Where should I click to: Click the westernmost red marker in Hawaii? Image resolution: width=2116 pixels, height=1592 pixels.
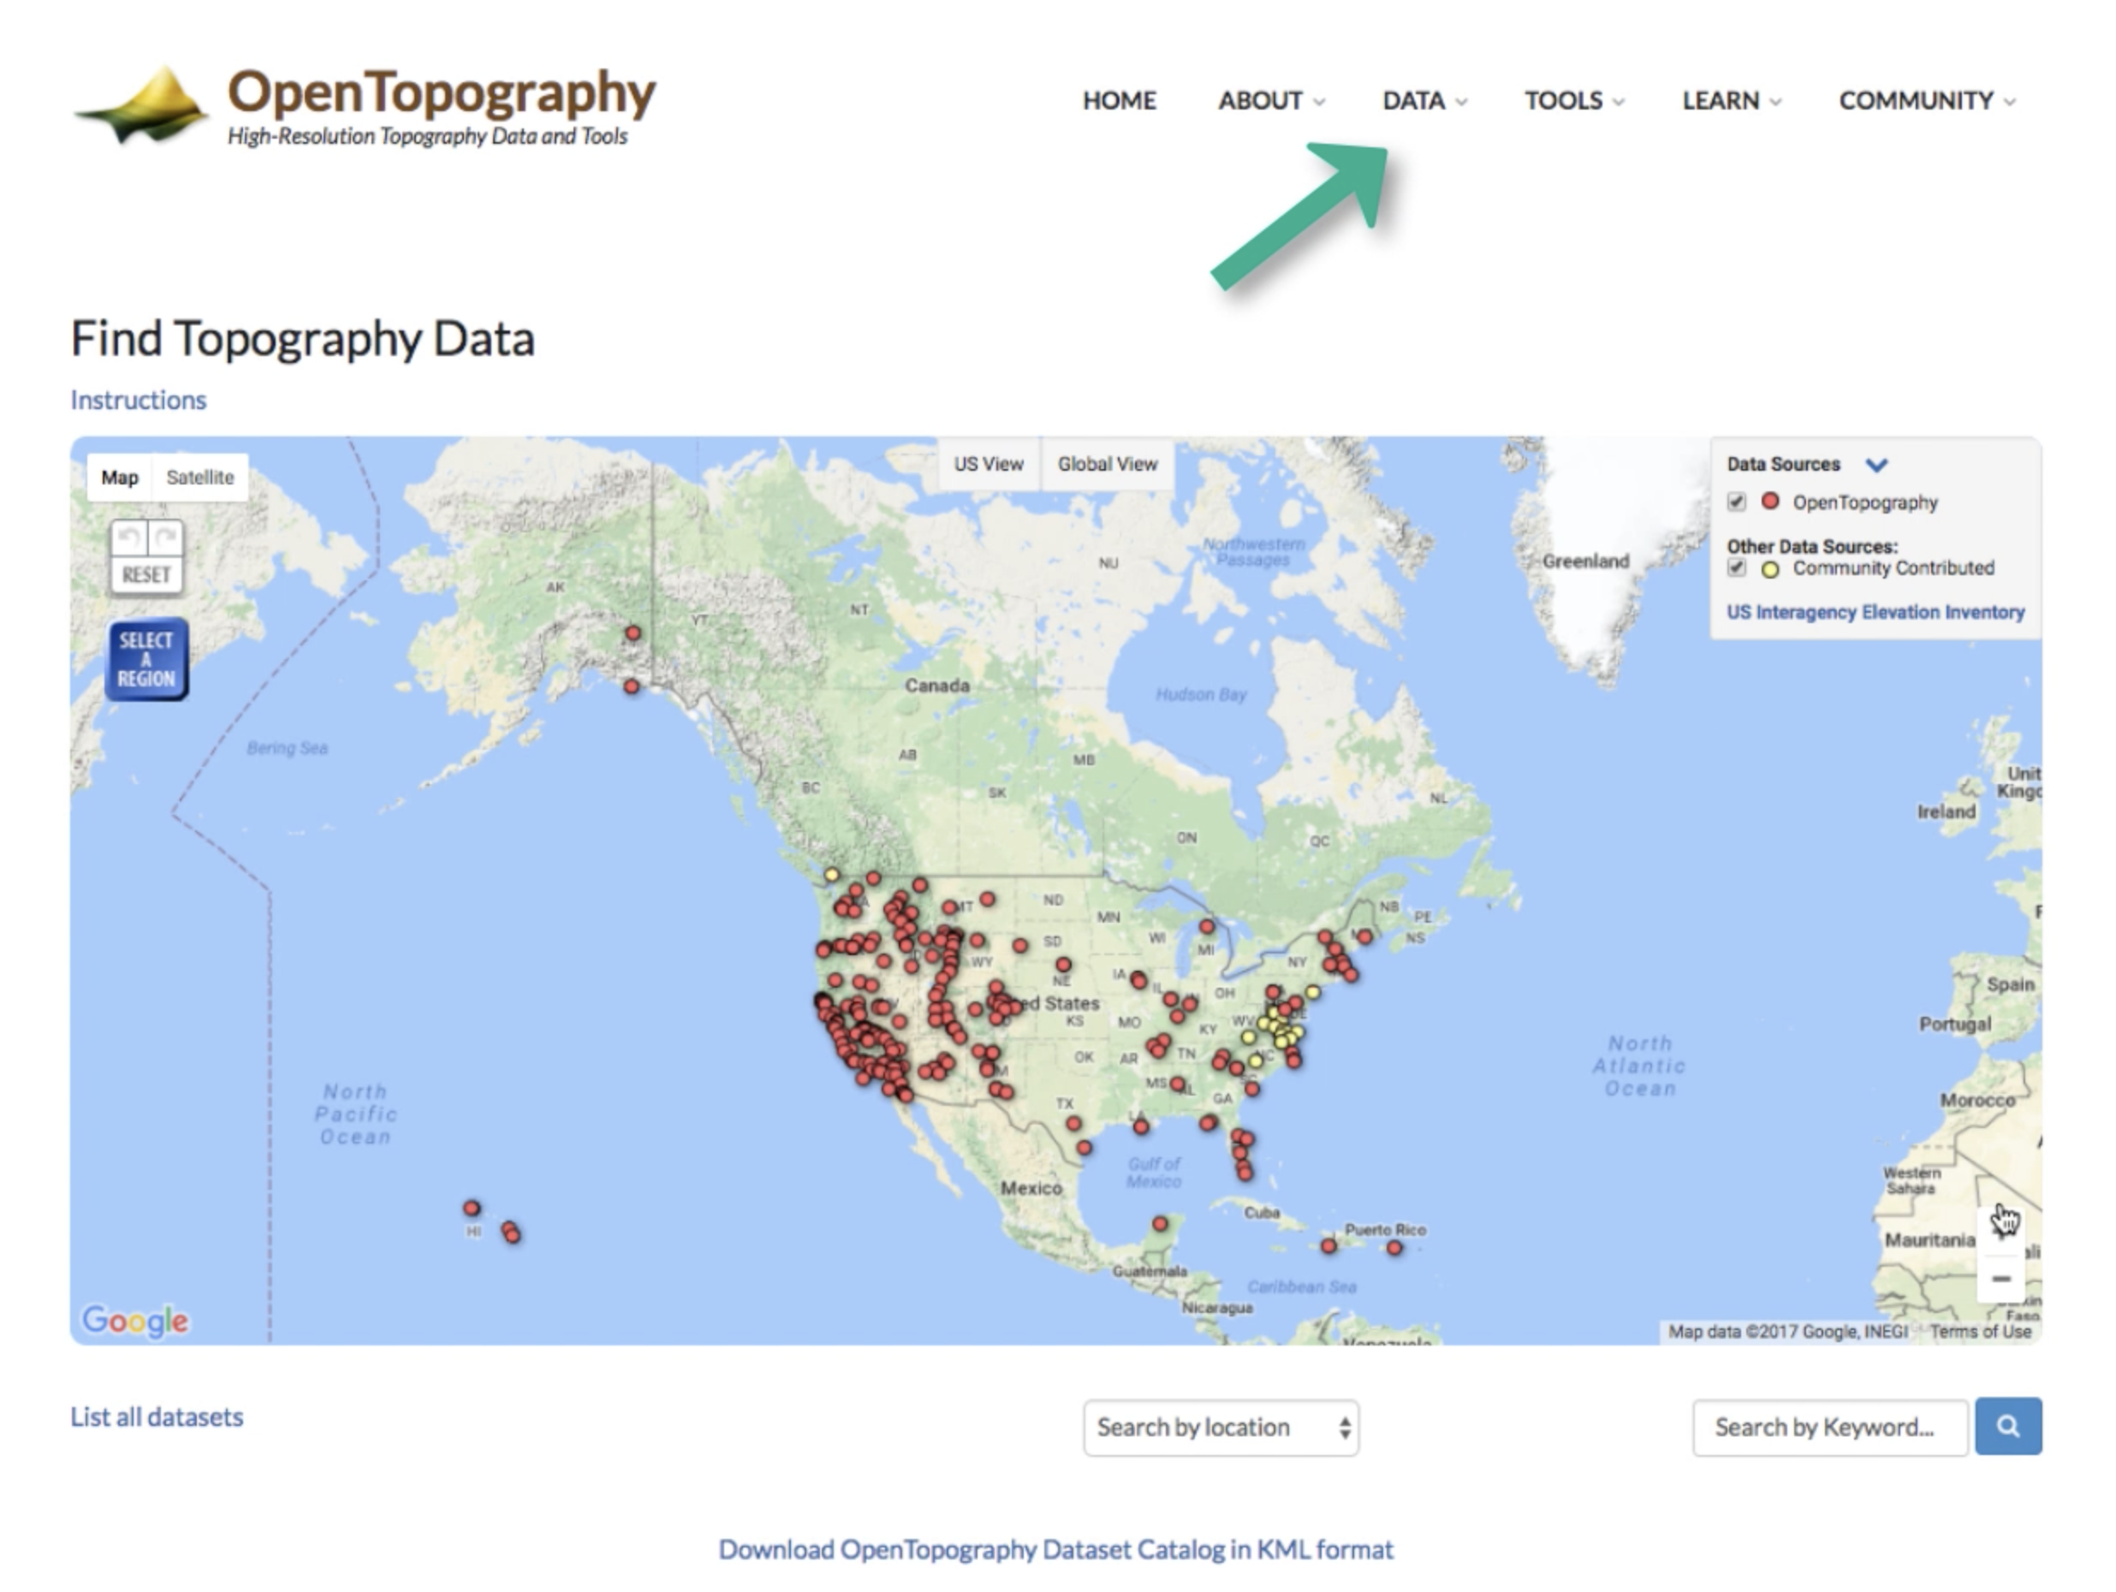tap(472, 1208)
